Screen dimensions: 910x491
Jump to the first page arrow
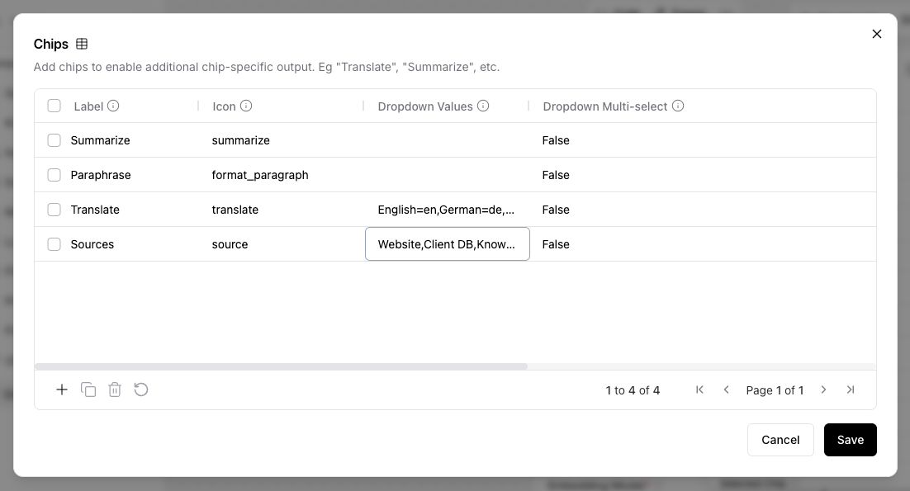pyautogui.click(x=699, y=389)
